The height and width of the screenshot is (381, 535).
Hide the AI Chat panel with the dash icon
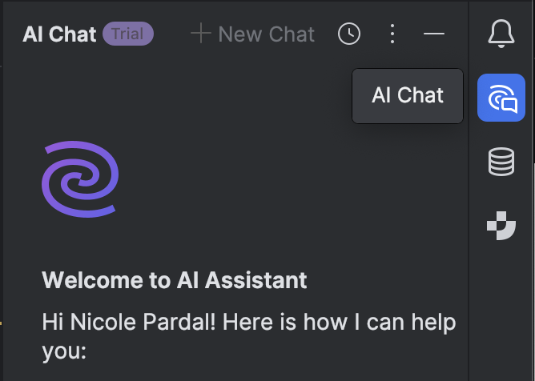[x=433, y=34]
